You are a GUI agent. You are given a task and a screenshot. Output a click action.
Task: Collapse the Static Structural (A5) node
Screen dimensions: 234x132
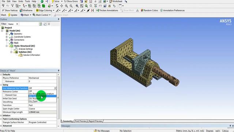7,46
